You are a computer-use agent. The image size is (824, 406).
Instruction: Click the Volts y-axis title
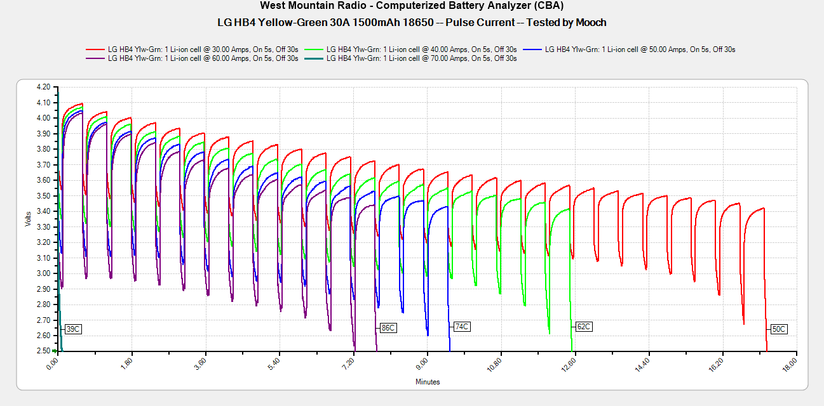pos(27,218)
